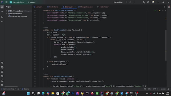Click Project panel horizontal scrollbar

(11, 87)
